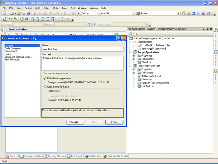The height and width of the screenshot is (164, 218).
Task: Click the Toolbox hammer-and-wrench icon
Action: [198, 13]
